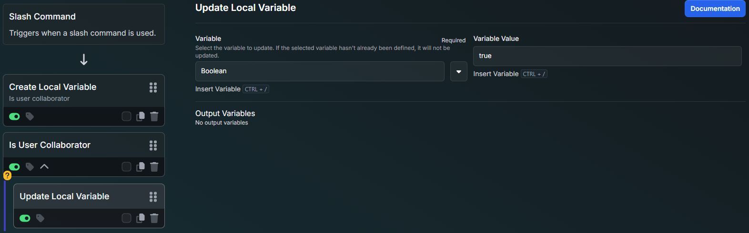This screenshot has width=749, height=233.
Task: Tick the checkbox on Update Local Variable
Action: point(126,218)
